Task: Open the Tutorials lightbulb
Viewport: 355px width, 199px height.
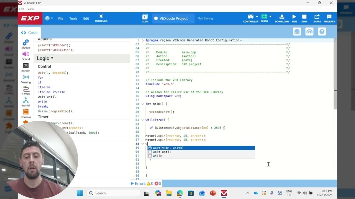Action: (x=101, y=18)
